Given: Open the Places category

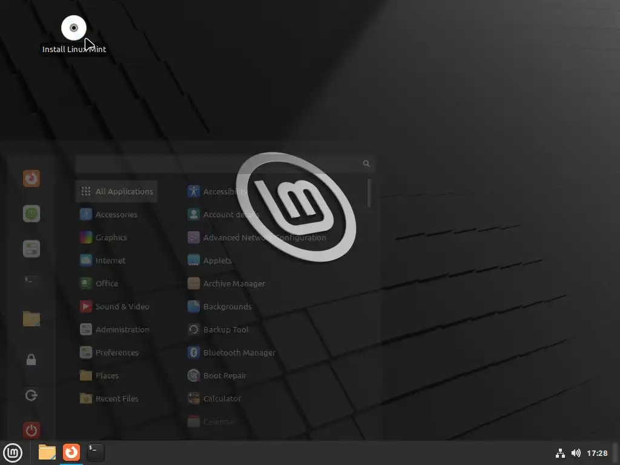Looking at the screenshot, I should pyautogui.click(x=116, y=375).
